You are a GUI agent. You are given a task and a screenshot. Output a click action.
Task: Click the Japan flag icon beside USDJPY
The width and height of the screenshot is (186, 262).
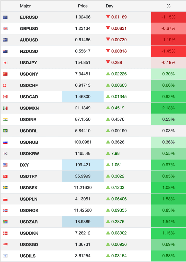coord(5,63)
